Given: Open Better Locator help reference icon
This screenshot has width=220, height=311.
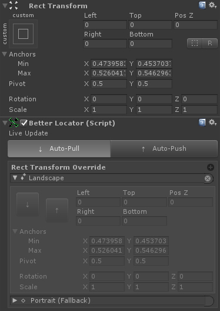Looking at the screenshot, I should click(202, 123).
